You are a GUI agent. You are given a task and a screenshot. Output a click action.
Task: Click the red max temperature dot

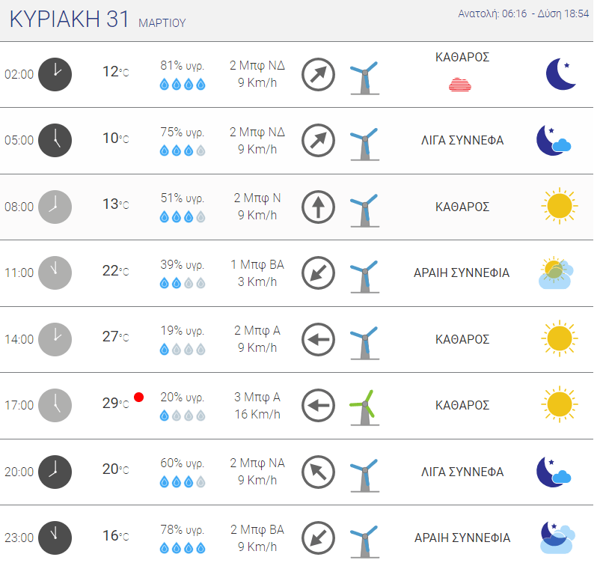point(138,397)
